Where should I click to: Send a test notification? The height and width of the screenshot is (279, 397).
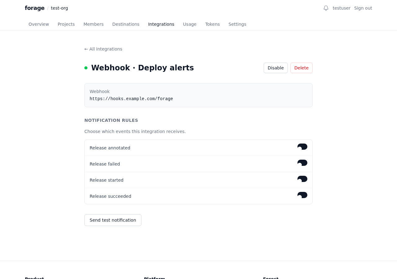tap(113, 220)
